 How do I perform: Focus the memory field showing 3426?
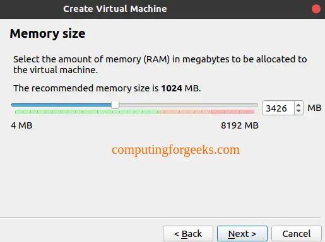(x=278, y=108)
